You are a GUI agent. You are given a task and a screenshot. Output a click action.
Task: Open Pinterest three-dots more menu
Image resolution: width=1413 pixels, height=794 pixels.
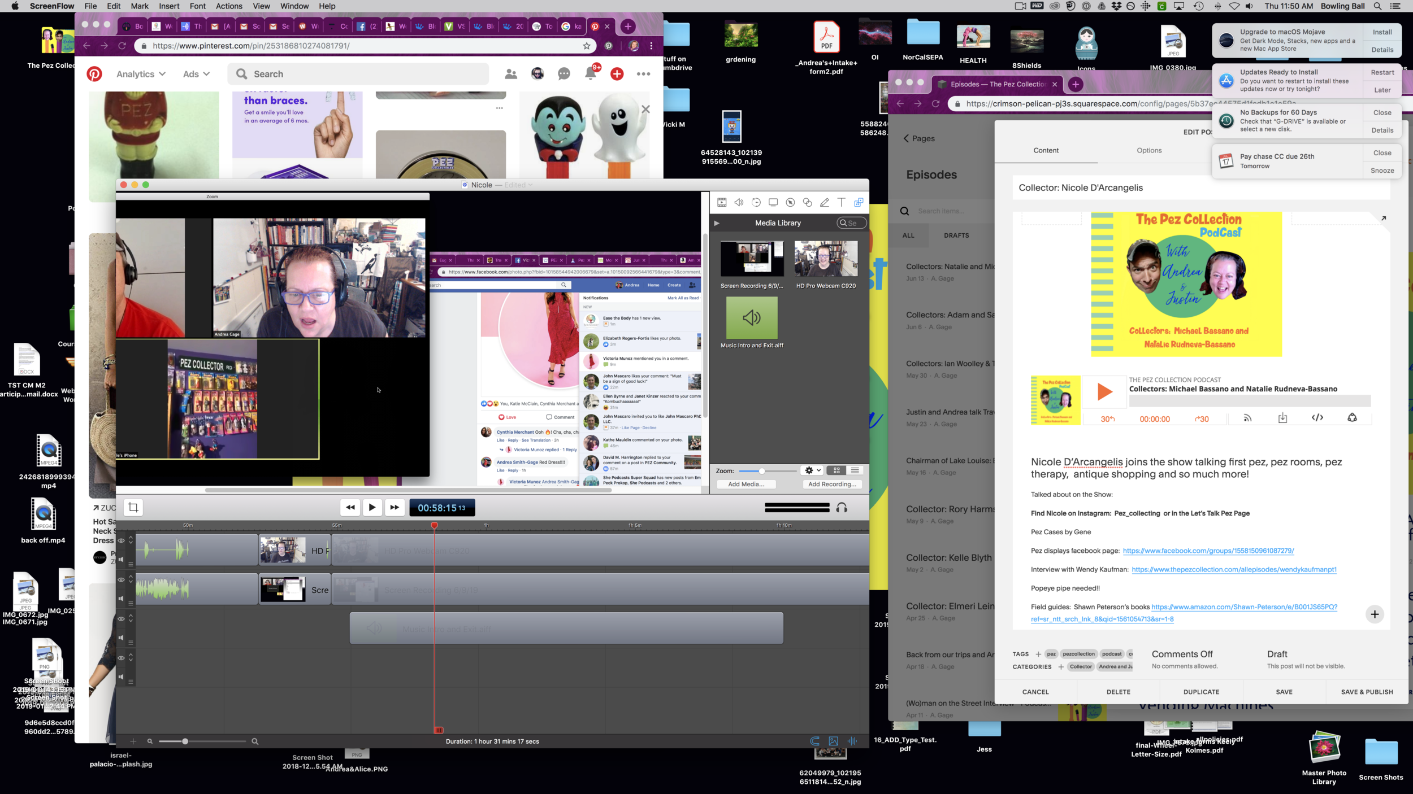pos(643,73)
